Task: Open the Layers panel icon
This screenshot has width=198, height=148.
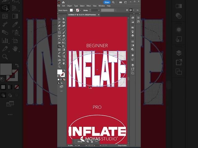Action: [133, 65]
